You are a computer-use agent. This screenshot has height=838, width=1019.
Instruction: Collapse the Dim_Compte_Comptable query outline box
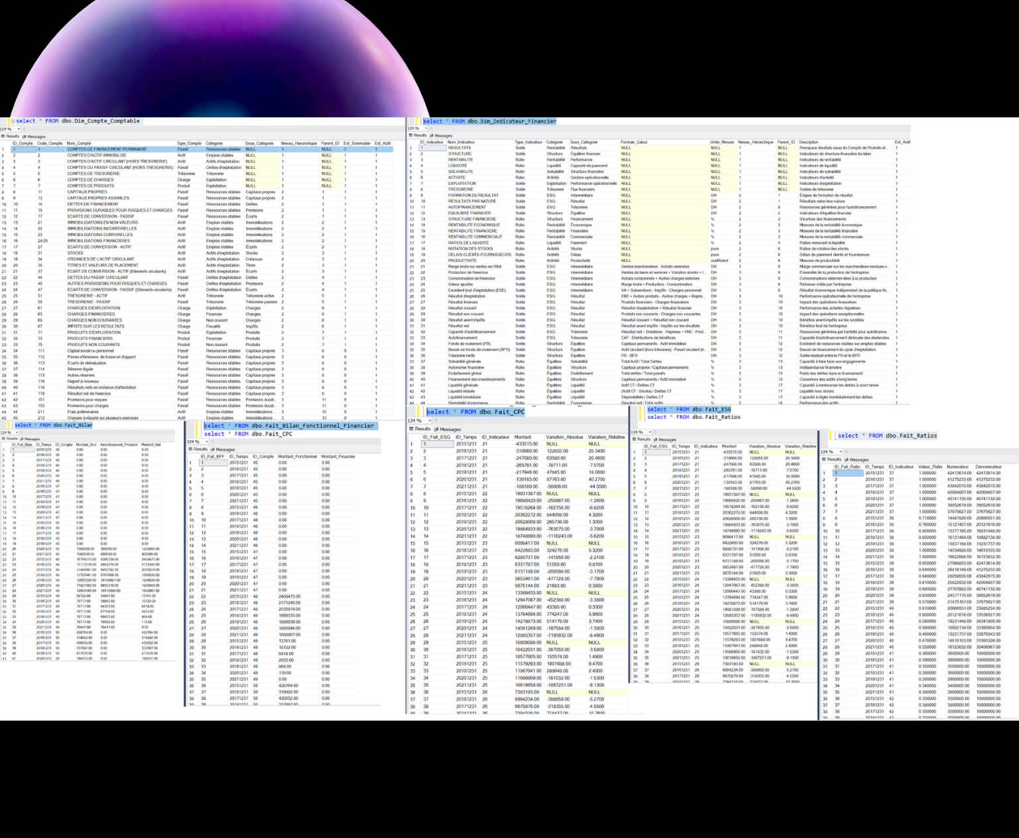coord(12,121)
